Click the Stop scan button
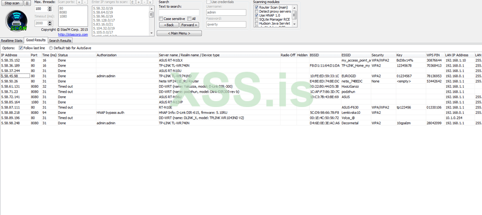Image resolution: width=482 pixels, height=215 pixels. coord(12,3)
